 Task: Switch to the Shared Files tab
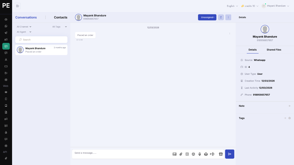[x=274, y=50]
